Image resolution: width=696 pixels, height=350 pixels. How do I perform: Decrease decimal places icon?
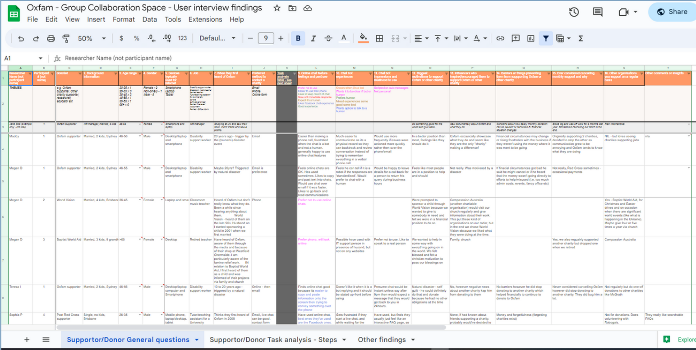pyautogui.click(x=152, y=38)
